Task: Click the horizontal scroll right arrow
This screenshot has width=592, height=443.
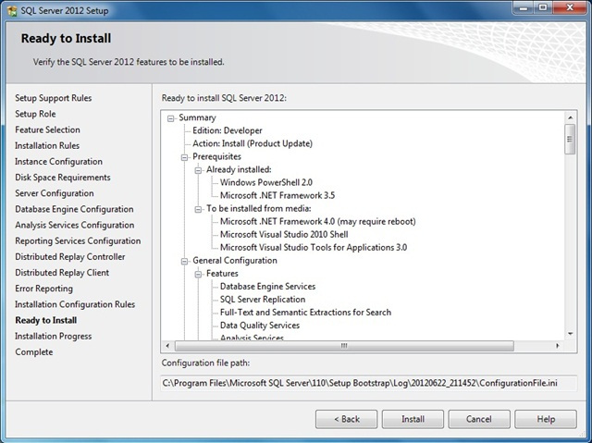Action: tap(557, 346)
